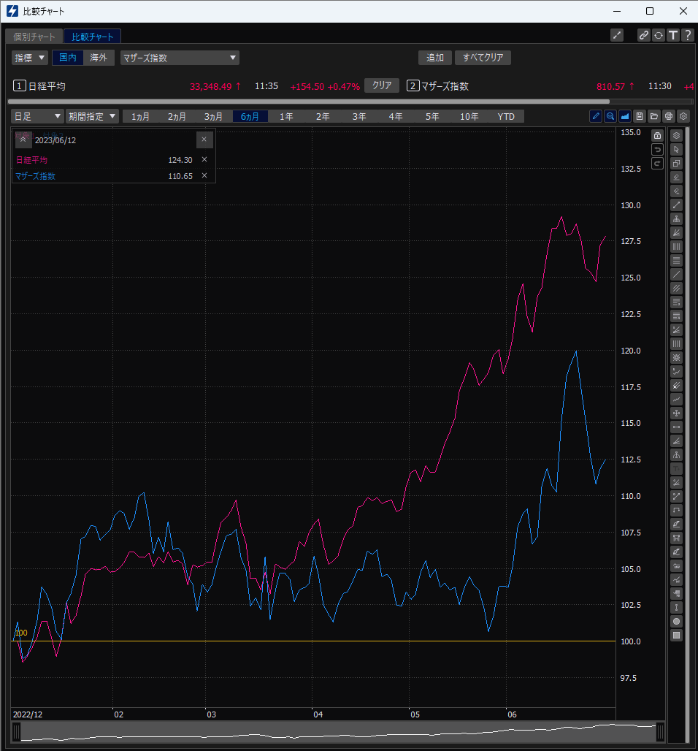Click the undo arrow beside the chart
Screen dimensions: 698x751
pyautogui.click(x=657, y=150)
